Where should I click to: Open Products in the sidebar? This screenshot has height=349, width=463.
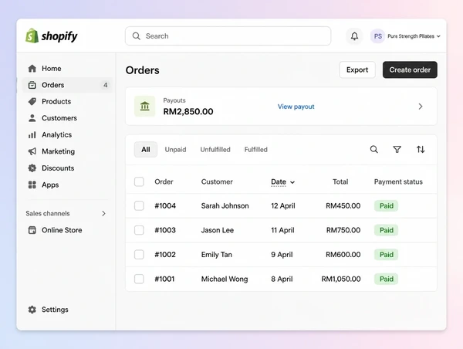pyautogui.click(x=68, y=102)
